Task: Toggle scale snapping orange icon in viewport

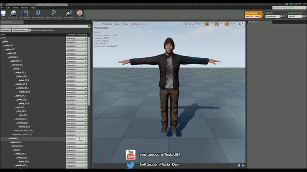Action: pos(227,24)
